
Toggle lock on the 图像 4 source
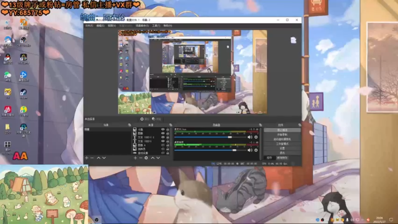pyautogui.click(x=168, y=145)
